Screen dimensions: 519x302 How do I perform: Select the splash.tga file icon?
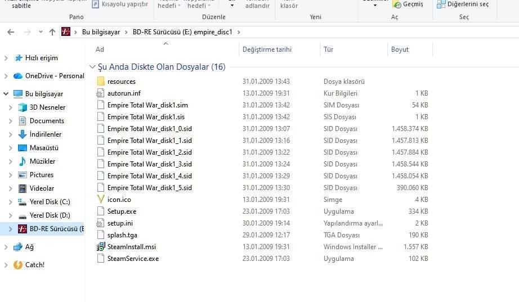[x=101, y=235]
